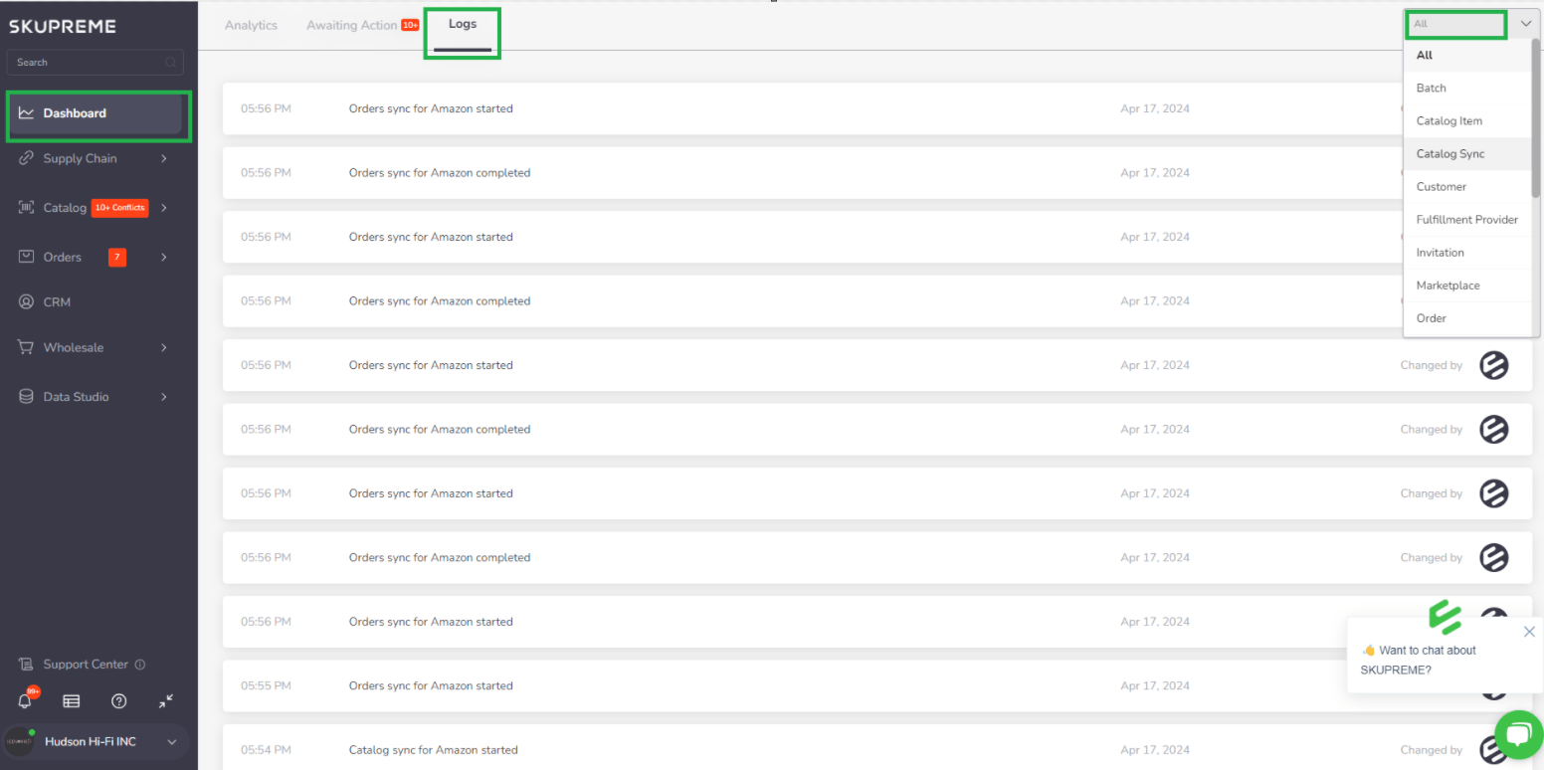1544x770 pixels.
Task: Open the Supply Chain section
Action: (x=25, y=158)
